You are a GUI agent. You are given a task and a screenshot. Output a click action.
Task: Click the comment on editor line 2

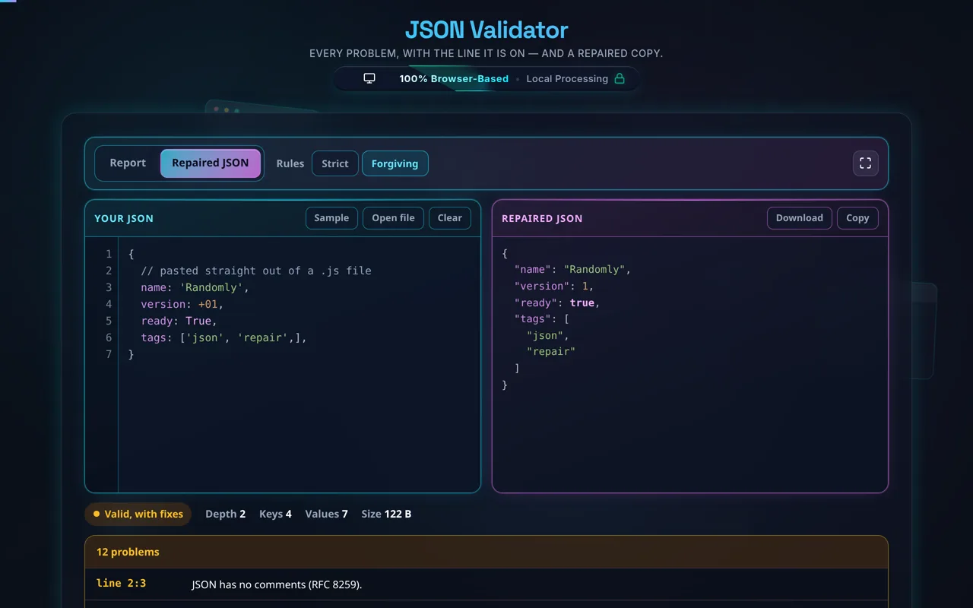point(256,271)
